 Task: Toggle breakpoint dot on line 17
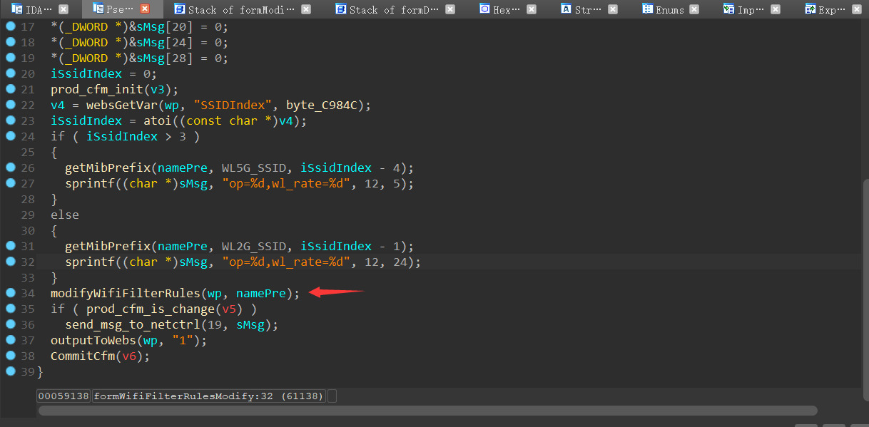10,26
